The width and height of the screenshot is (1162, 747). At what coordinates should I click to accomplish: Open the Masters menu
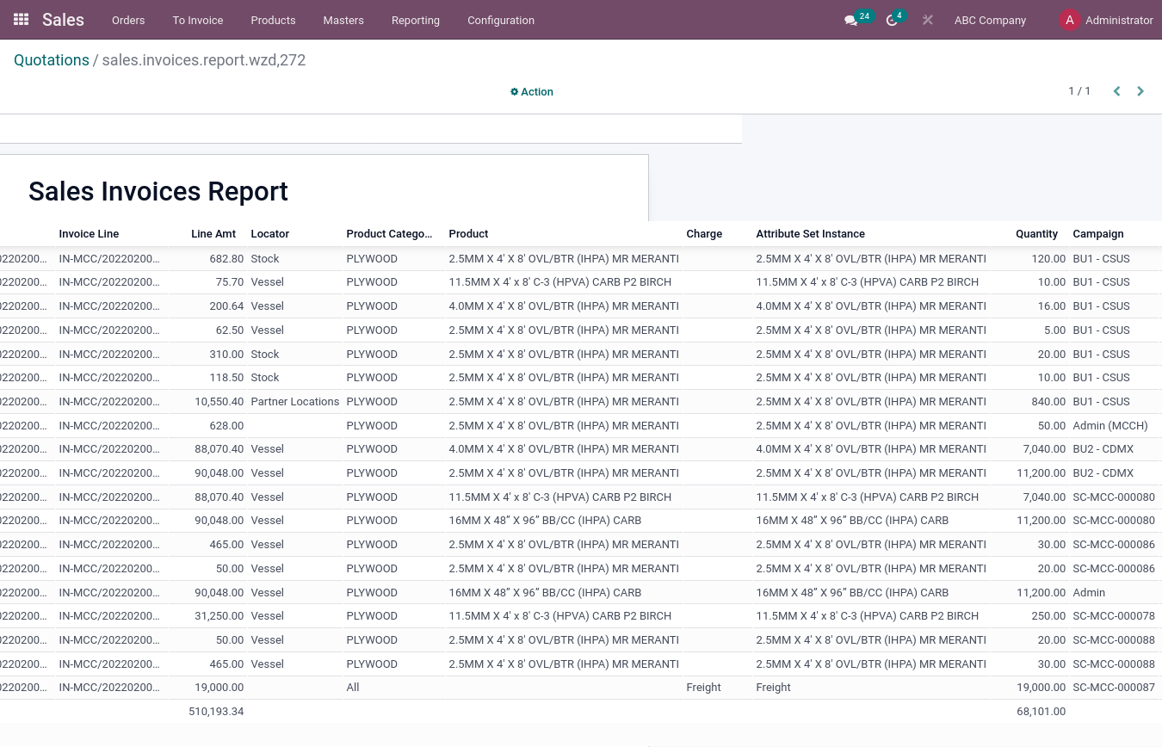[x=343, y=20]
